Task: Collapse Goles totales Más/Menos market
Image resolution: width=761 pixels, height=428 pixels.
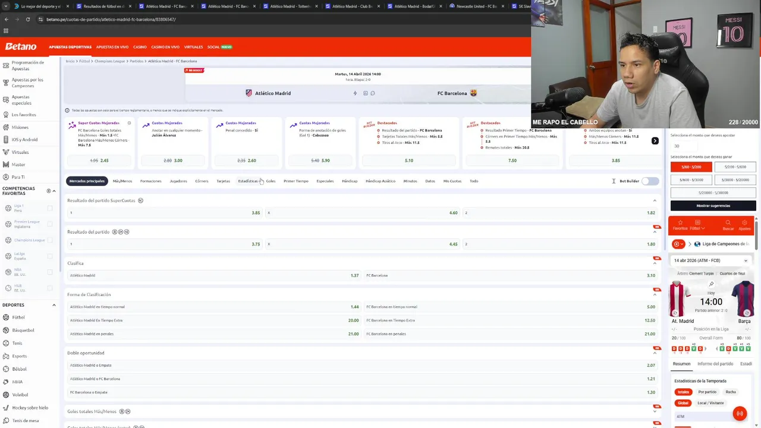Action: [x=655, y=411]
